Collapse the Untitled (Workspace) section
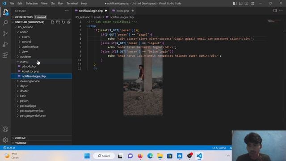This screenshot has width=286, height=161. [29, 22]
